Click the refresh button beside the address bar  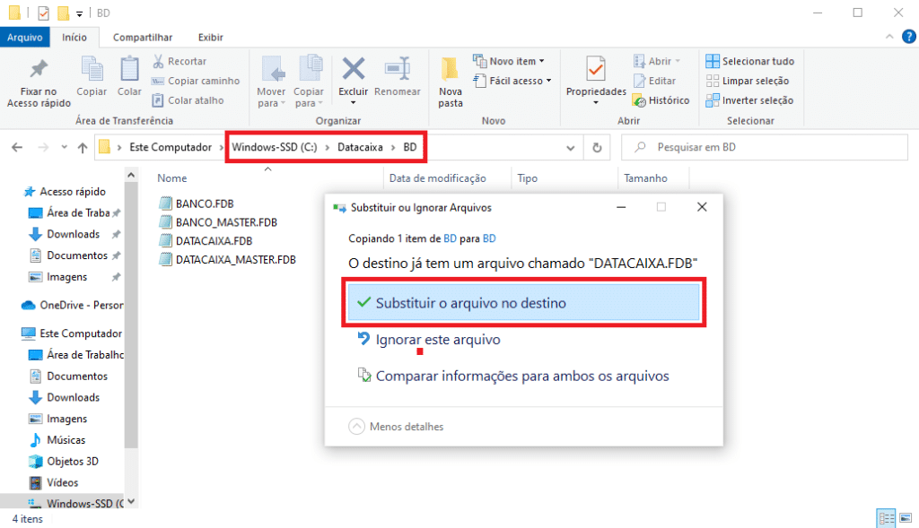click(x=597, y=147)
